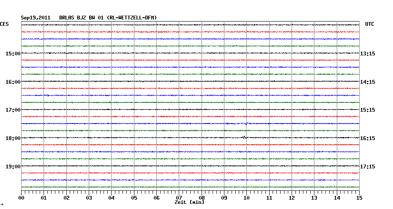The image size is (393, 209).
Task: Select minute 07 tick on bottom axis
Action: [x=179, y=198]
